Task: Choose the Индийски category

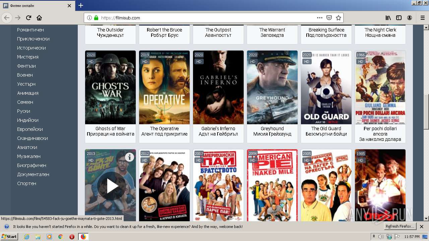Action: (28, 120)
